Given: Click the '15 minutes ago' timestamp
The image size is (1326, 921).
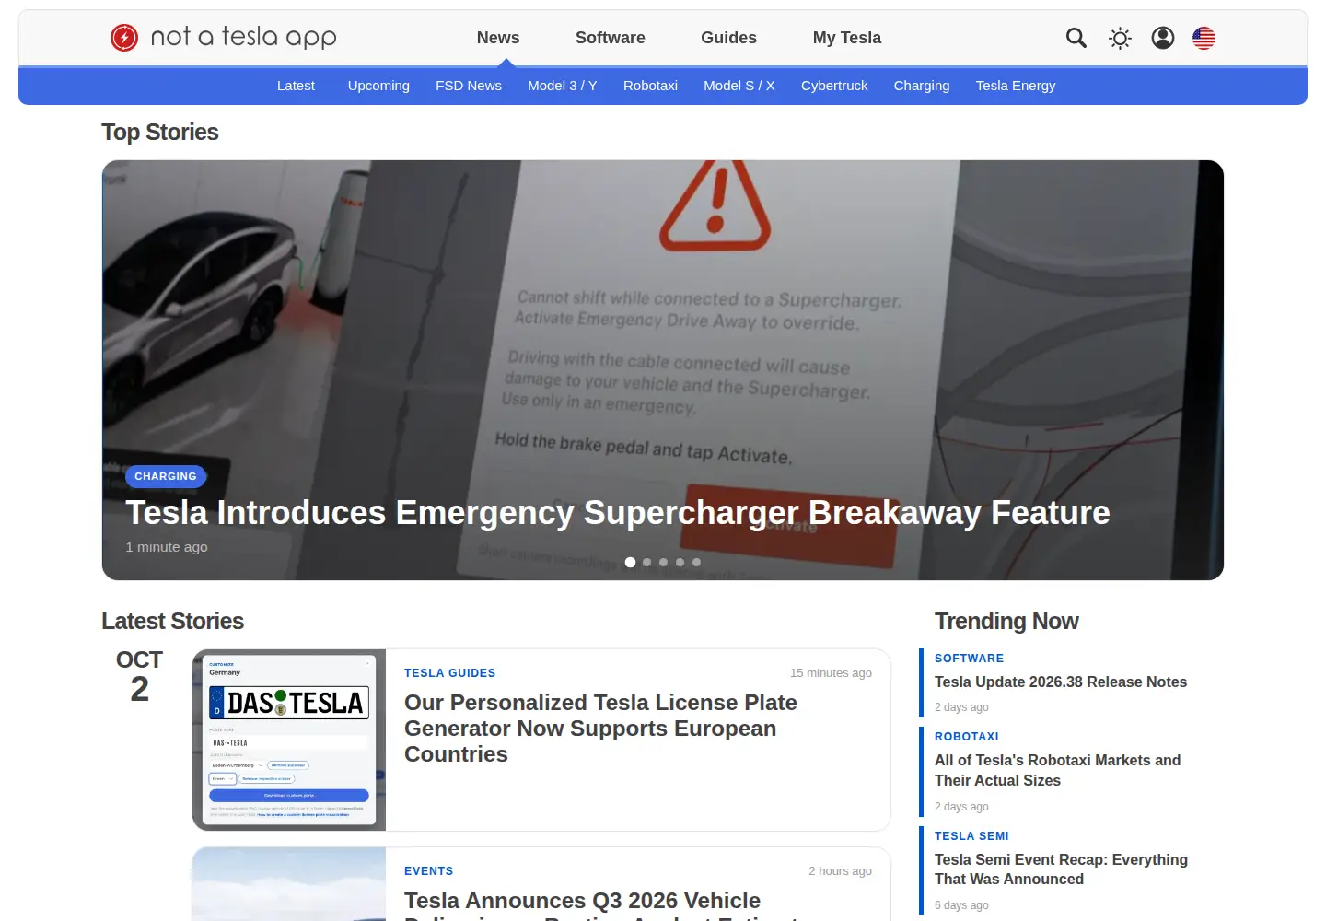Looking at the screenshot, I should [831, 673].
